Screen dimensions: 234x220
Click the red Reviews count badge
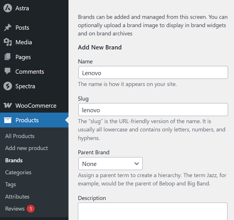click(x=31, y=209)
